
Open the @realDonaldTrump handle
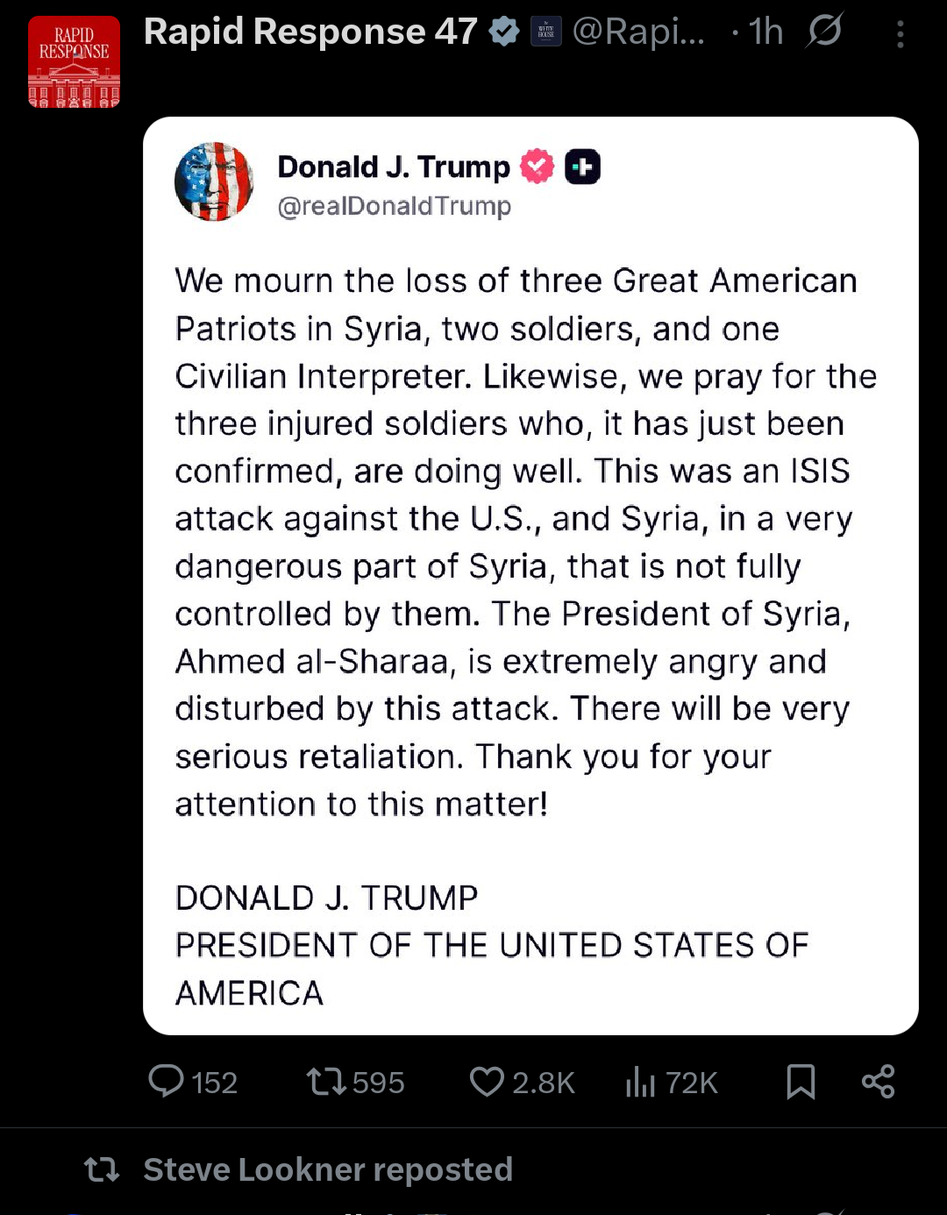coord(395,206)
